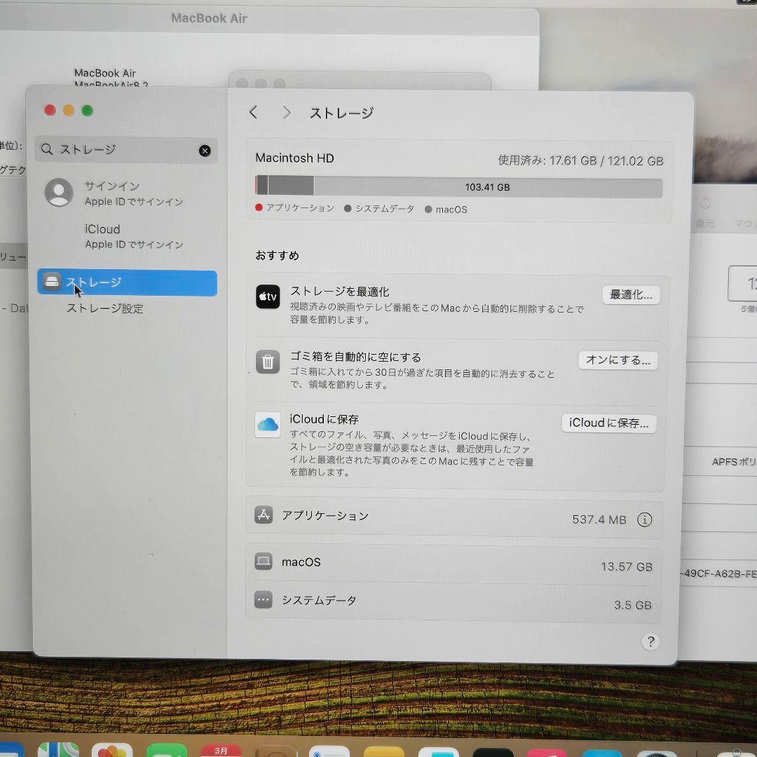Click the laptop icon next to macOS row
This screenshot has height=757, width=757.
pyautogui.click(x=263, y=561)
